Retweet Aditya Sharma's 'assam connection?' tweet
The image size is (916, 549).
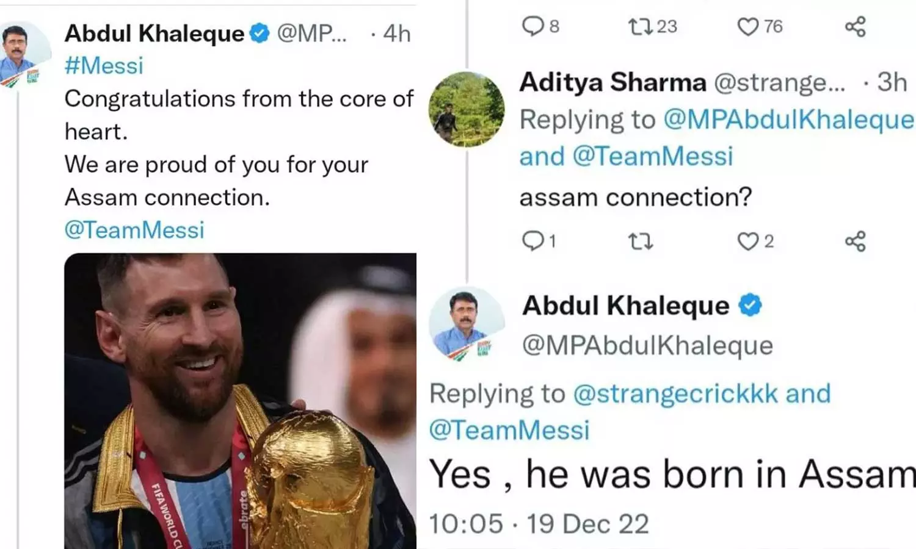click(641, 242)
